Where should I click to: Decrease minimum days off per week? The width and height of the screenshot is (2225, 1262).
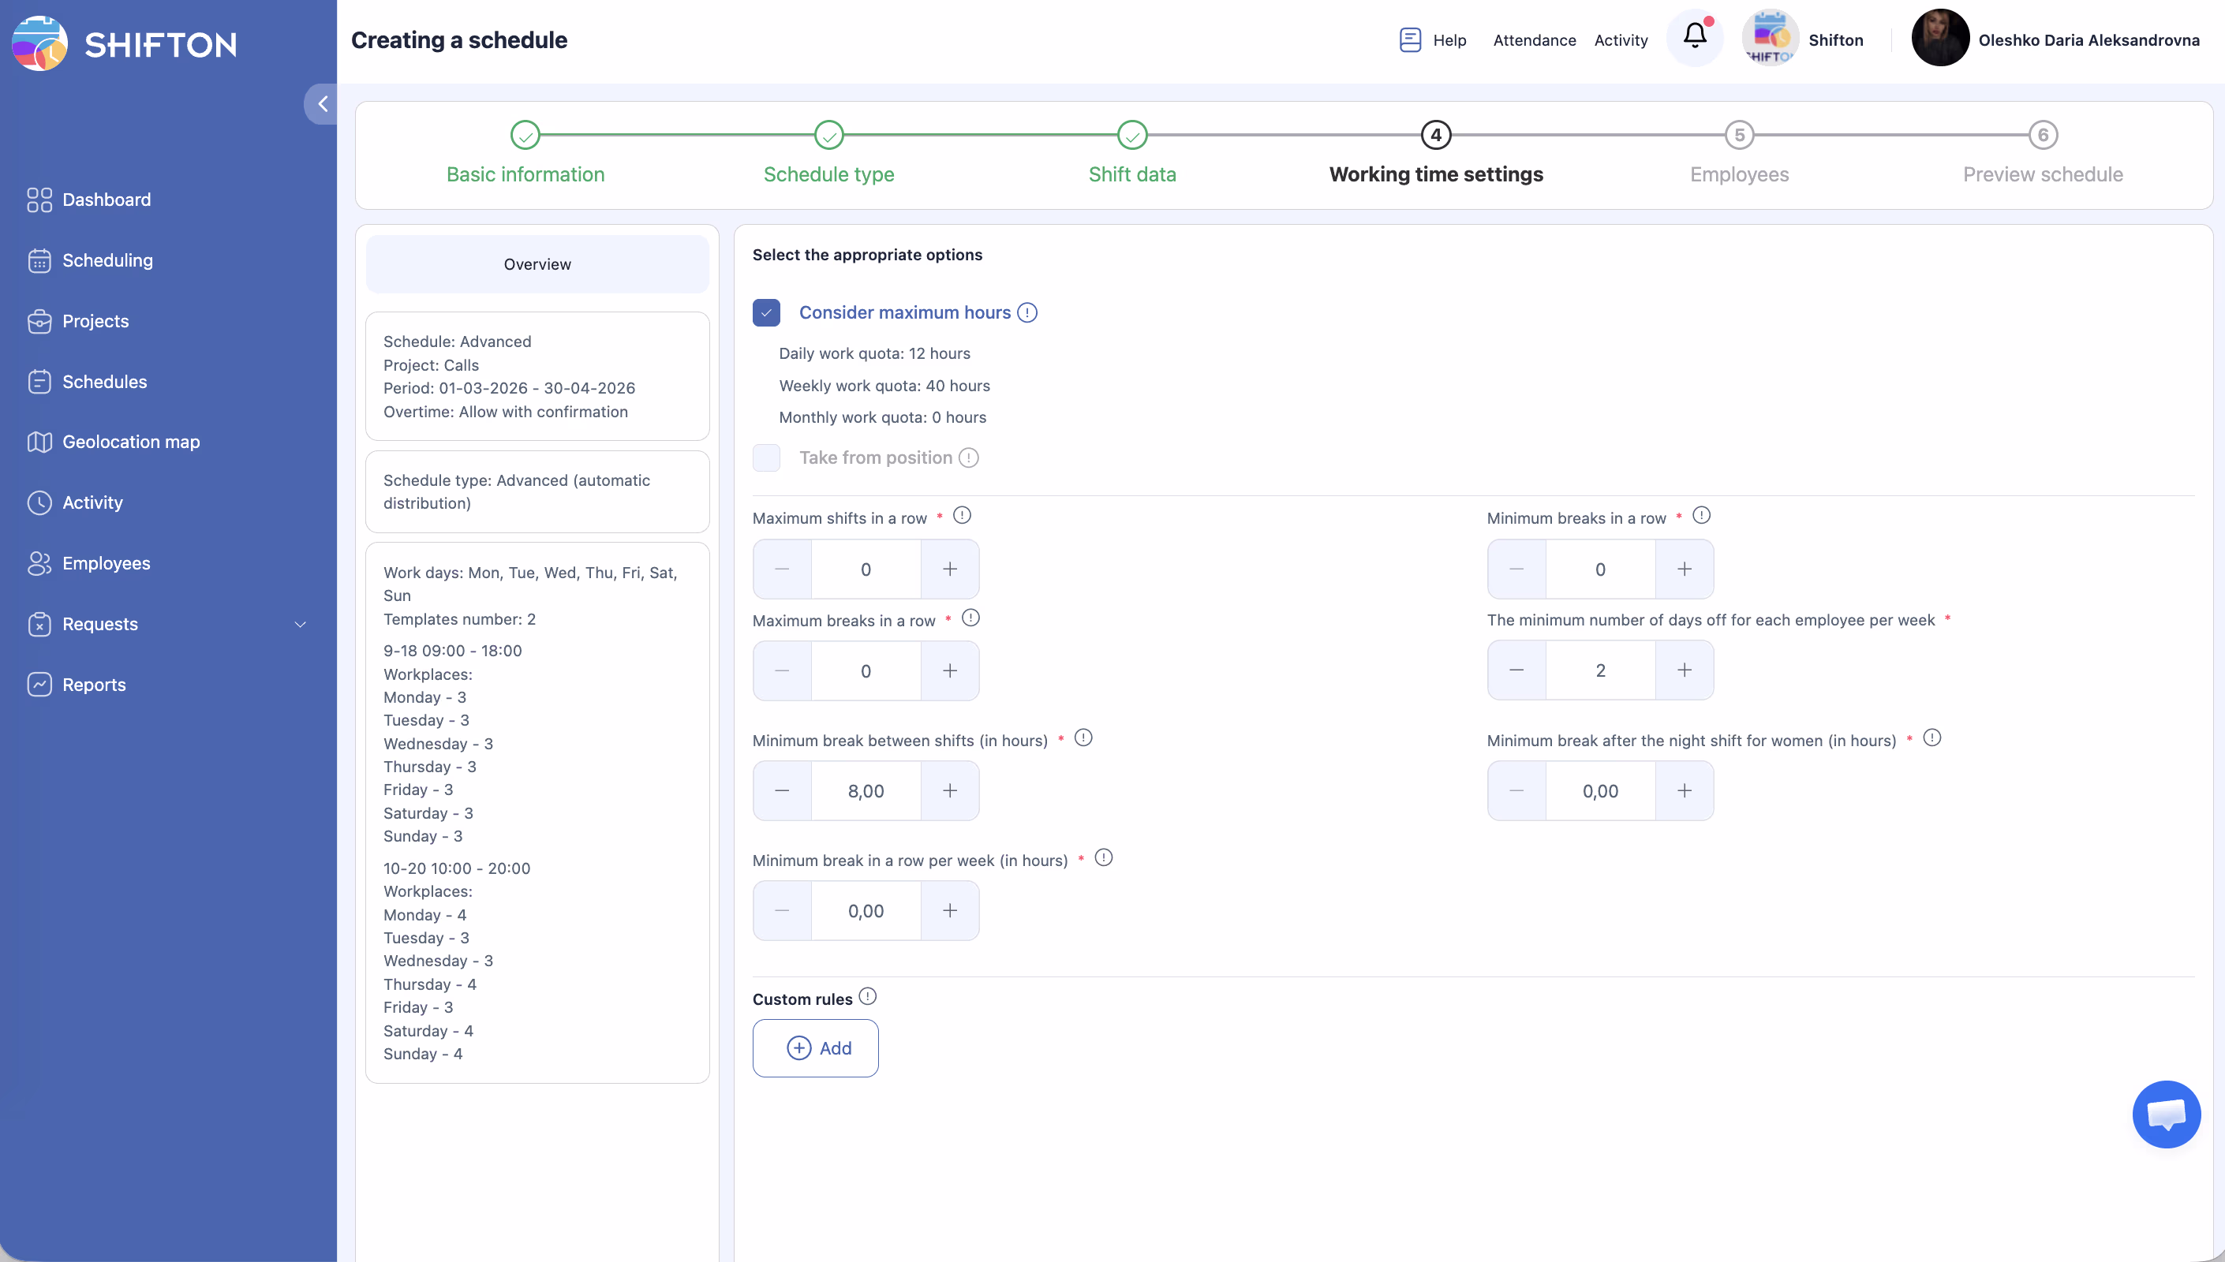tap(1516, 670)
